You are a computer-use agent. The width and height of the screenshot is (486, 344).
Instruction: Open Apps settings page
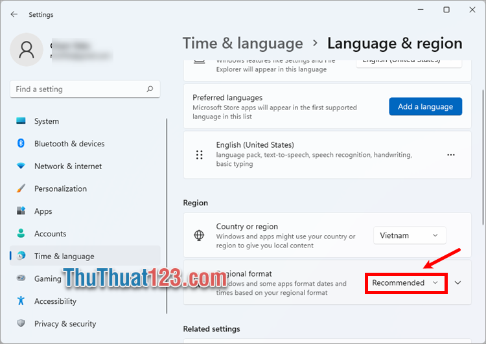click(85, 211)
